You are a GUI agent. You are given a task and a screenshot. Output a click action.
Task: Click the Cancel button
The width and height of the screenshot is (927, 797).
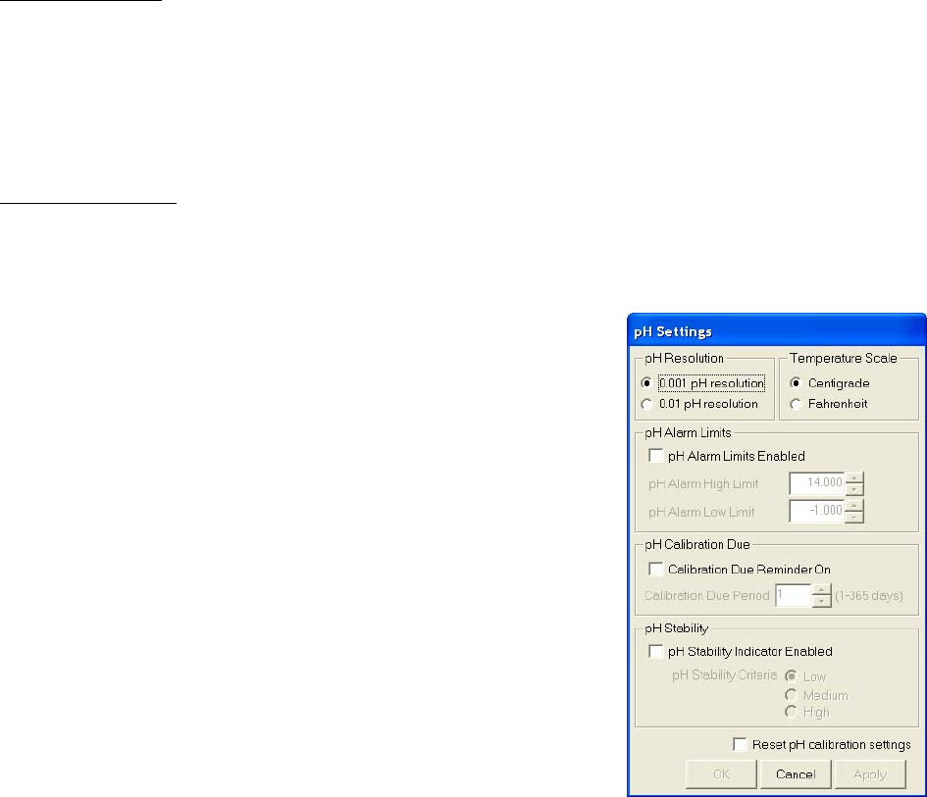pyautogui.click(x=796, y=773)
